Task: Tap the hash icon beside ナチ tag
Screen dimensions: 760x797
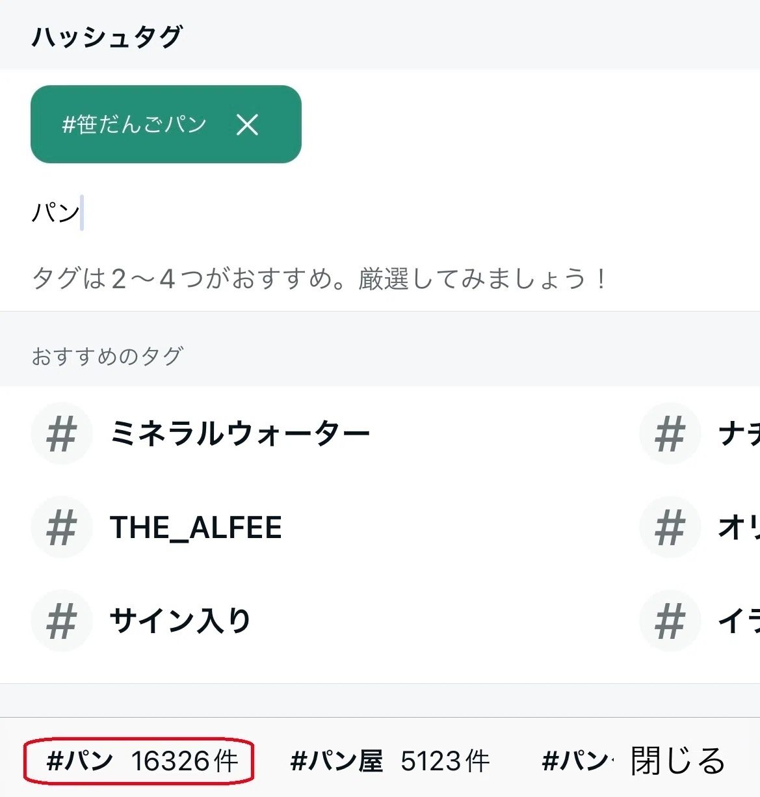Action: click(x=670, y=433)
